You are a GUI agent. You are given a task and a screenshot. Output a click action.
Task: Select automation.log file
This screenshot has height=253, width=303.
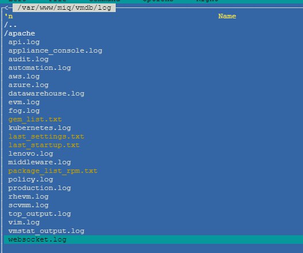click(x=40, y=68)
